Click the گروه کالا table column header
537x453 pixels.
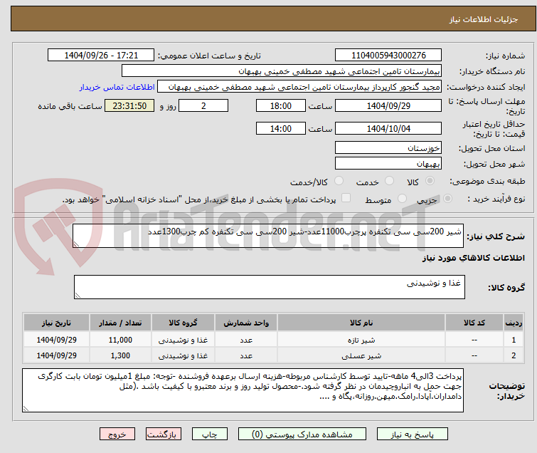click(x=183, y=323)
